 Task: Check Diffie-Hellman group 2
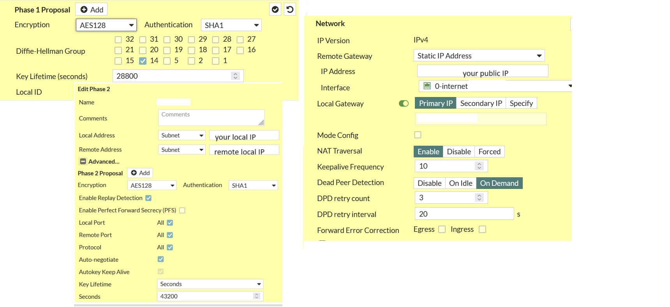191,61
